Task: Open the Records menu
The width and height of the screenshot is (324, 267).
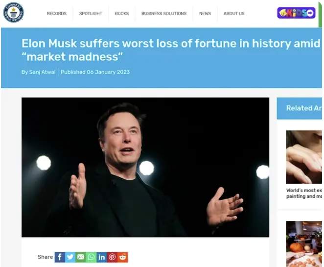Action: click(x=57, y=13)
